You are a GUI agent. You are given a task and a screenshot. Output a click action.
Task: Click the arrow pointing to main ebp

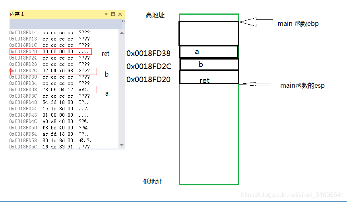[256, 22]
